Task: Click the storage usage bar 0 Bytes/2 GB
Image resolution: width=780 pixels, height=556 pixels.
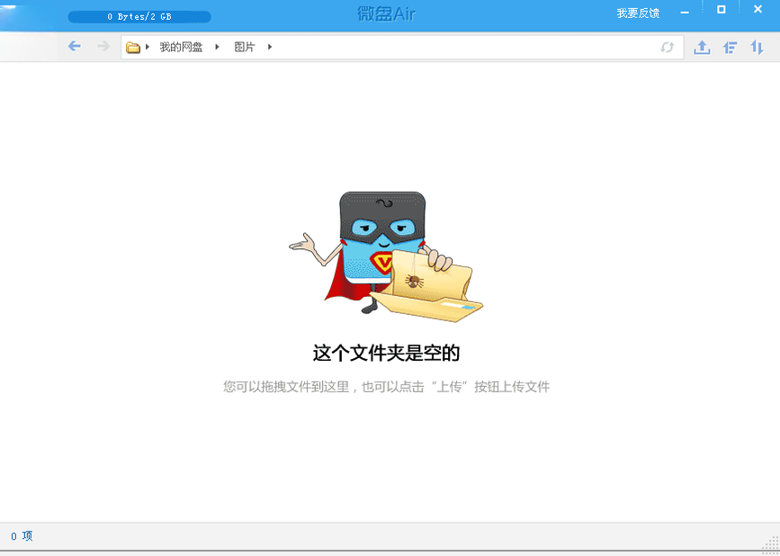Action: tap(139, 17)
